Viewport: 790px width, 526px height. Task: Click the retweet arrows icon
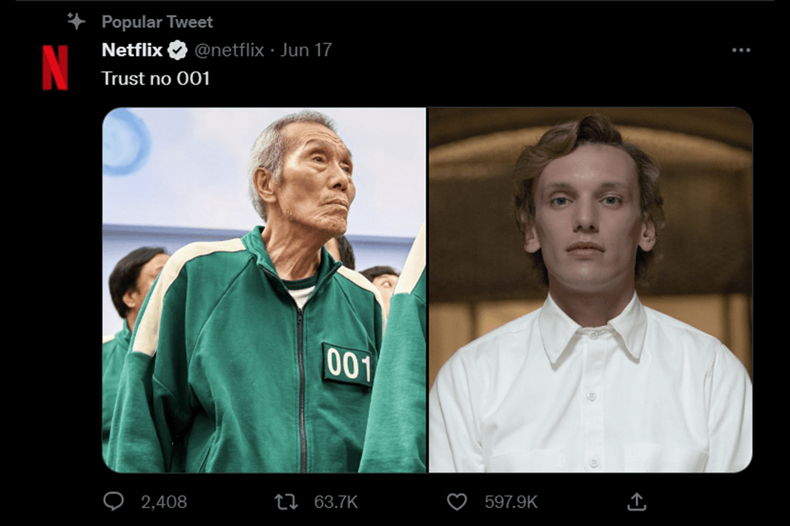286,501
